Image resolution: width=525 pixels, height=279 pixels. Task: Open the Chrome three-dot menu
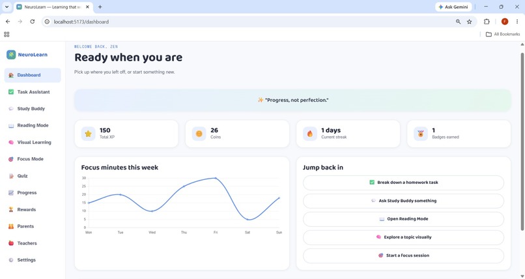517,22
